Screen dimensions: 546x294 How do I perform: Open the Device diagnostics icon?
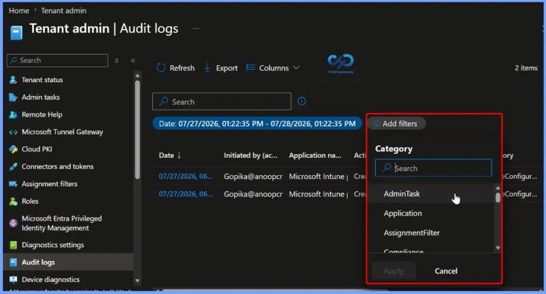click(x=13, y=280)
